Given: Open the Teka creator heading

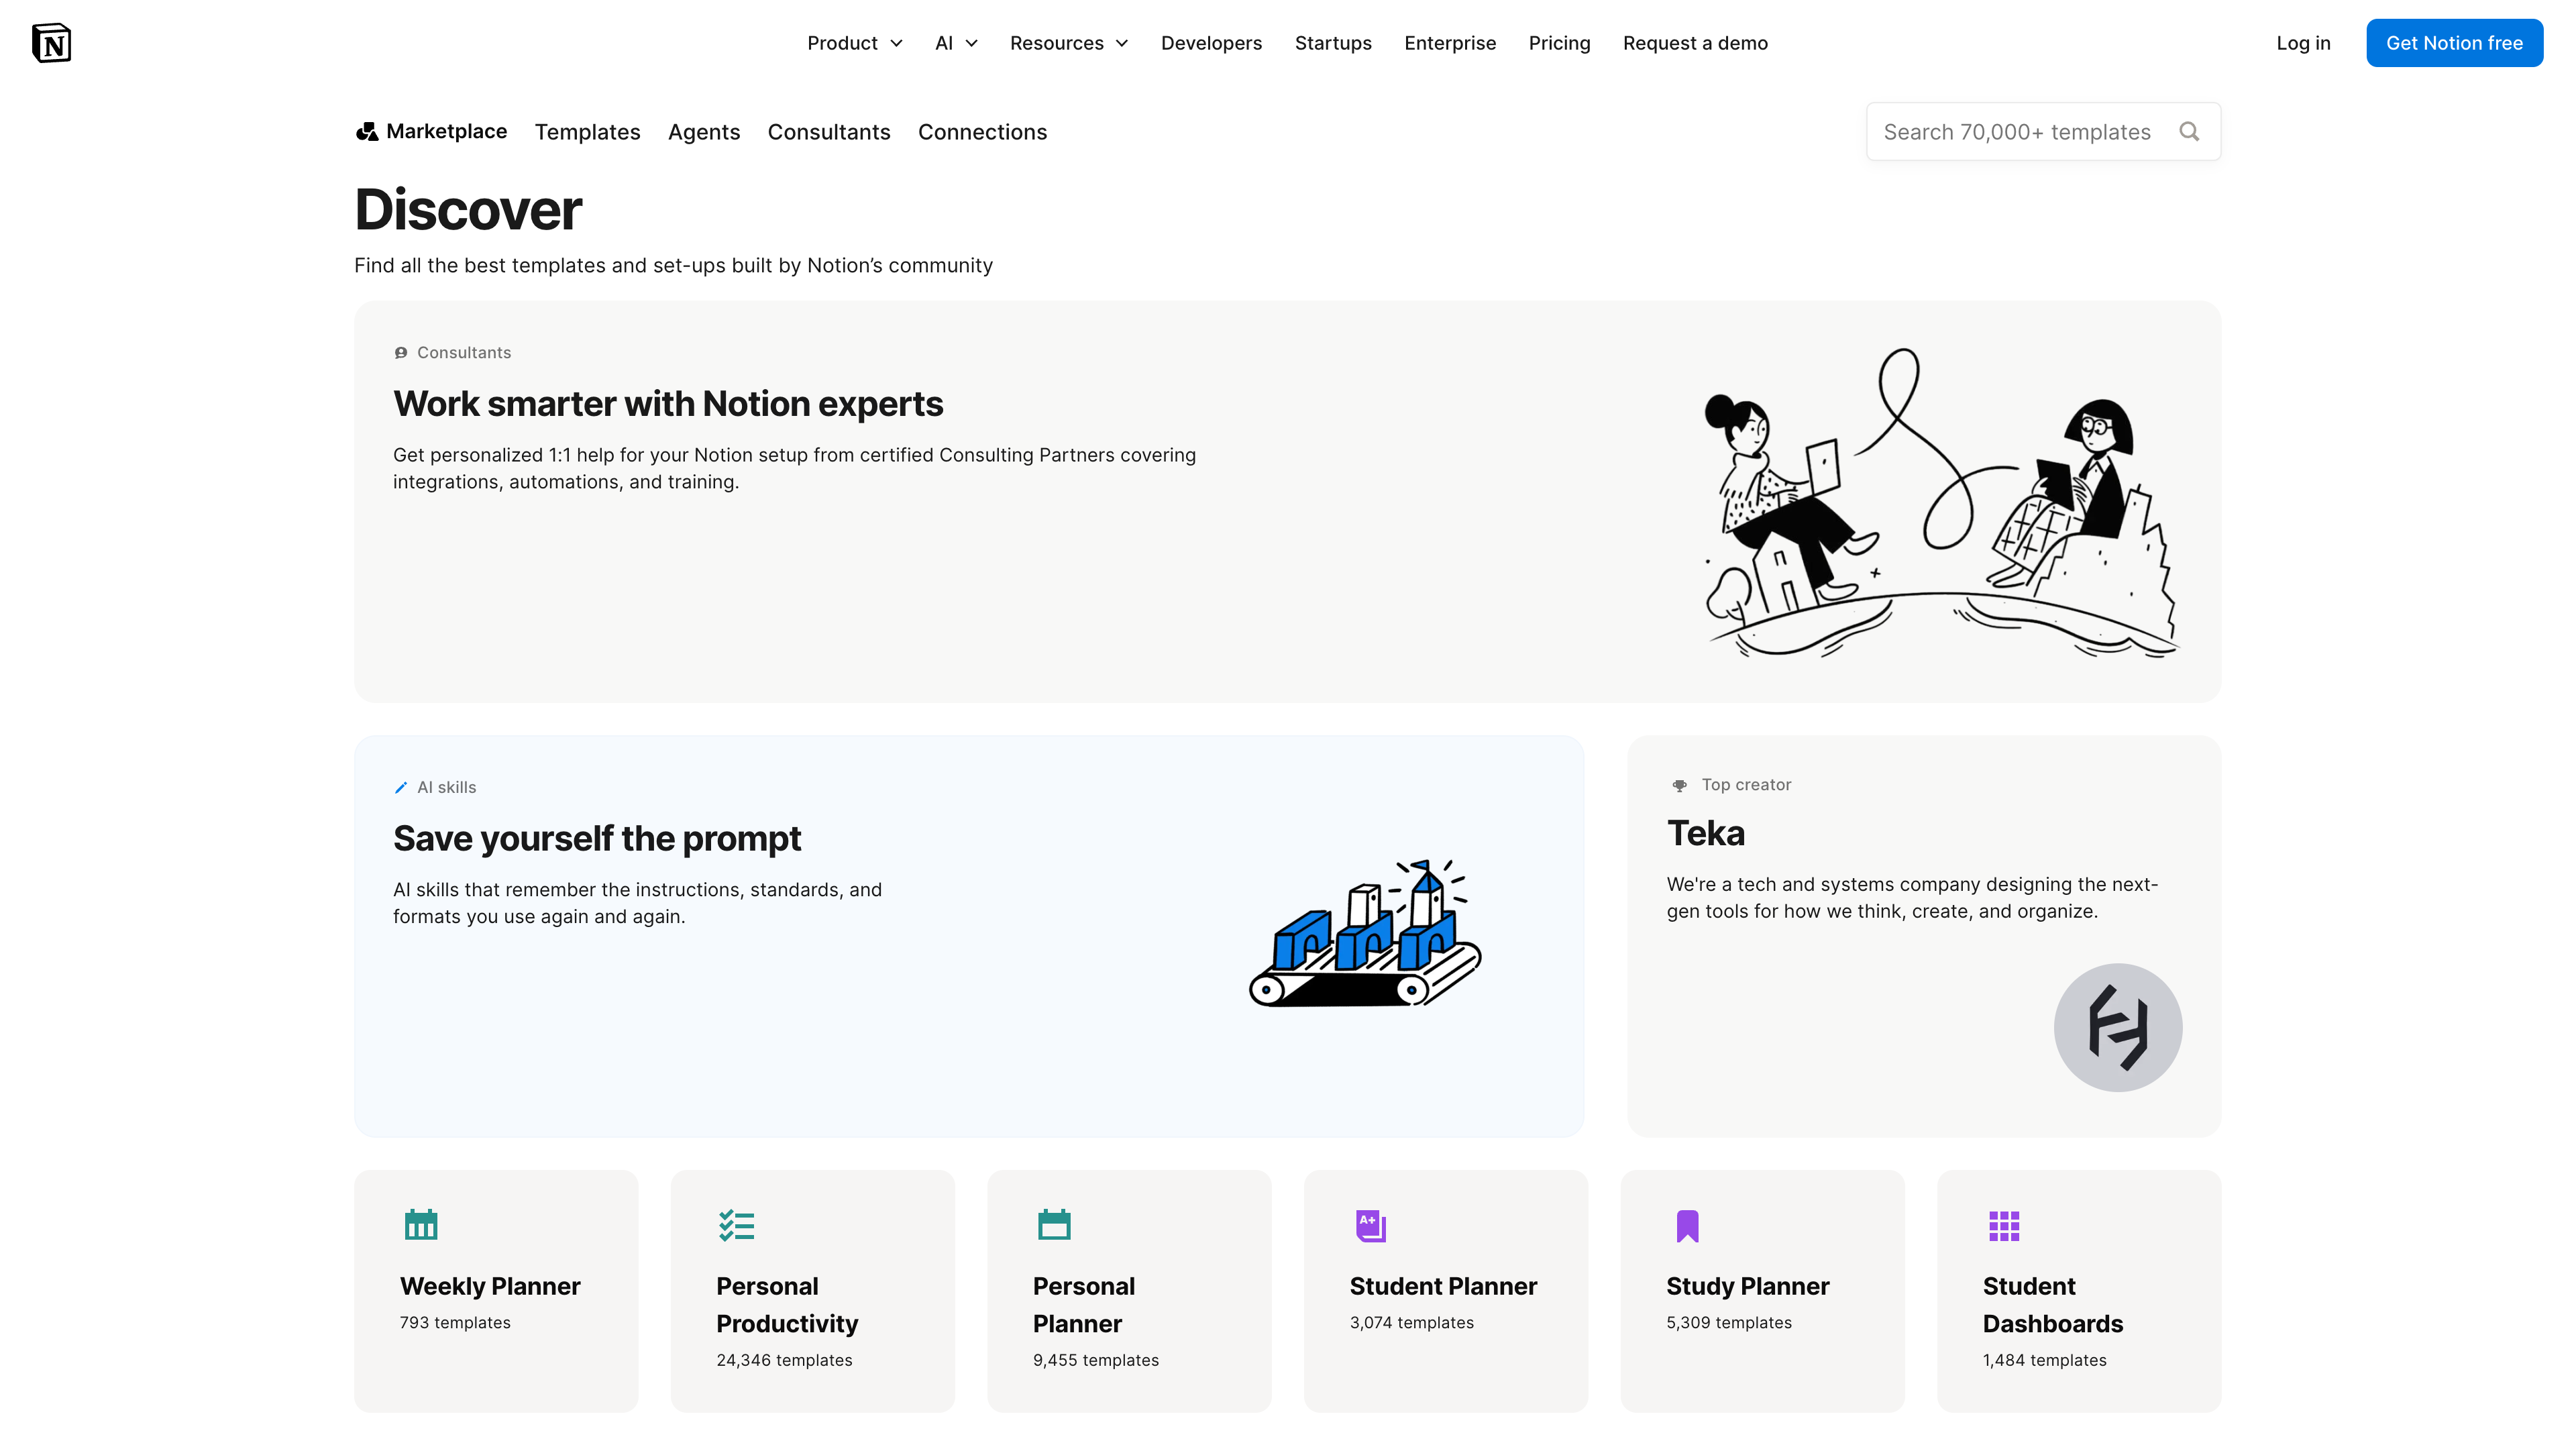Looking at the screenshot, I should [1706, 833].
